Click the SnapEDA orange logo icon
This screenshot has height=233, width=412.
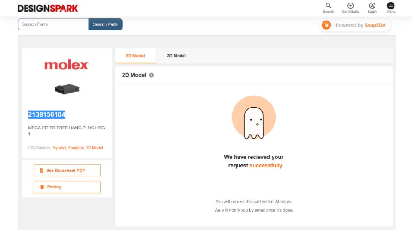click(x=326, y=25)
